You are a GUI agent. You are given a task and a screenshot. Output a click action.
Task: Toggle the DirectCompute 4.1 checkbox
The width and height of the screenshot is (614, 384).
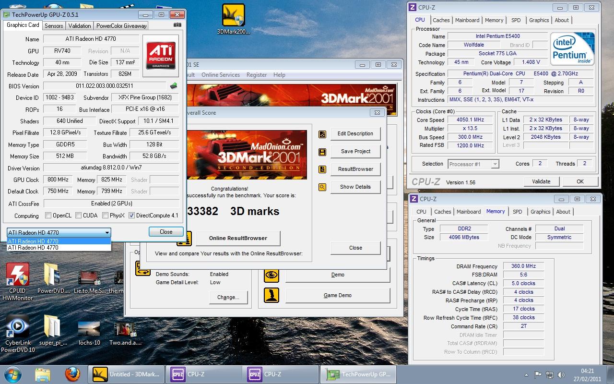[131, 216]
